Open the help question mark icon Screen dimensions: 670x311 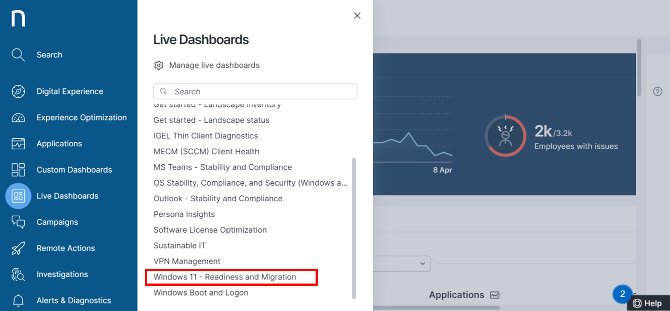click(657, 92)
